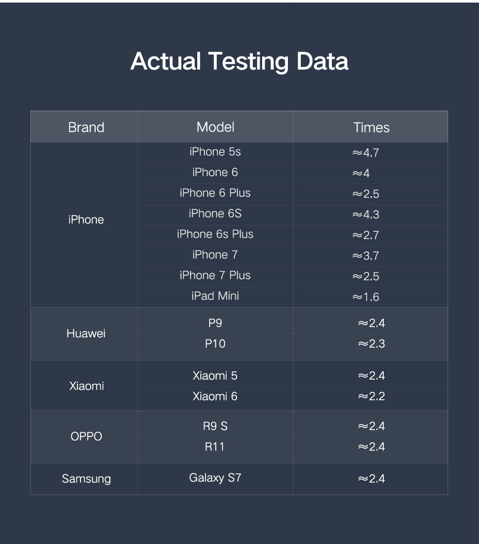Click the iPhone 7 Plus entry

(x=215, y=276)
